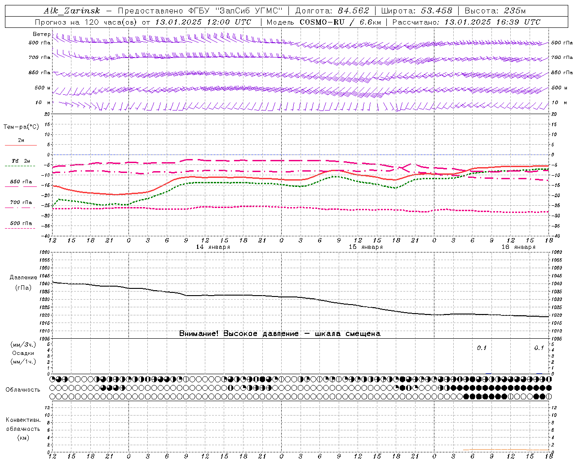Click the (гПа) unit label under Давление
The width and height of the screenshot is (575, 460).
(x=23, y=287)
